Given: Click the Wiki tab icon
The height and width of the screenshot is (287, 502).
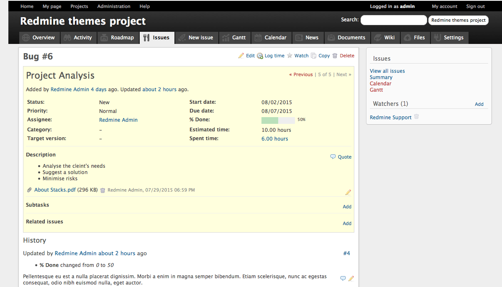Looking at the screenshot, I should [x=378, y=38].
